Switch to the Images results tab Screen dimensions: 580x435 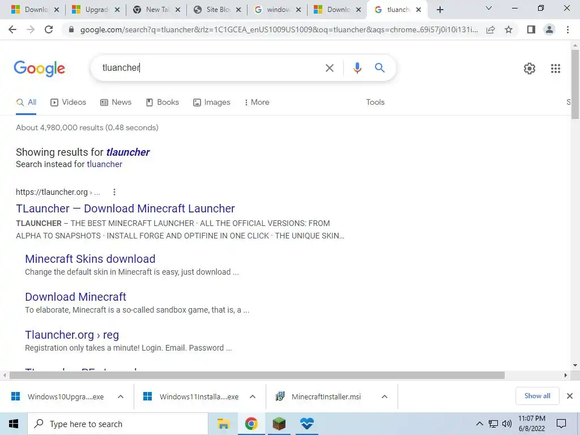pyautogui.click(x=212, y=103)
